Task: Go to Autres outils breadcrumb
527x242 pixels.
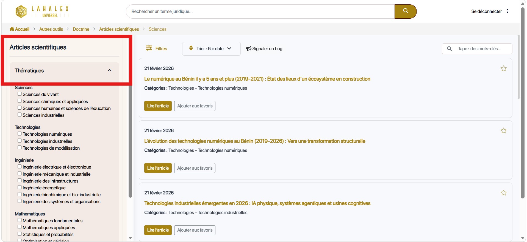Action: coord(51,29)
